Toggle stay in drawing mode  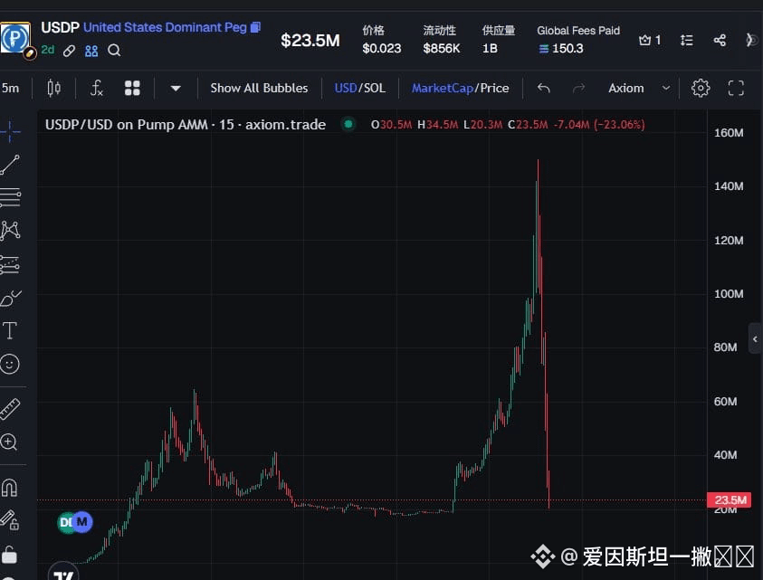pyautogui.click(x=10, y=520)
